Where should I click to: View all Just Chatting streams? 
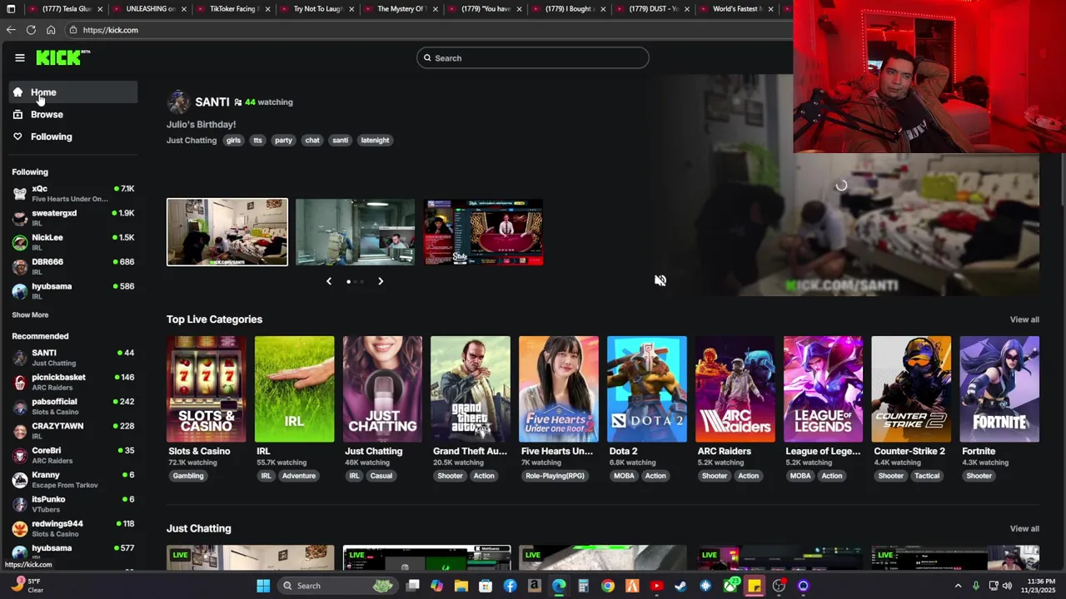point(1024,529)
